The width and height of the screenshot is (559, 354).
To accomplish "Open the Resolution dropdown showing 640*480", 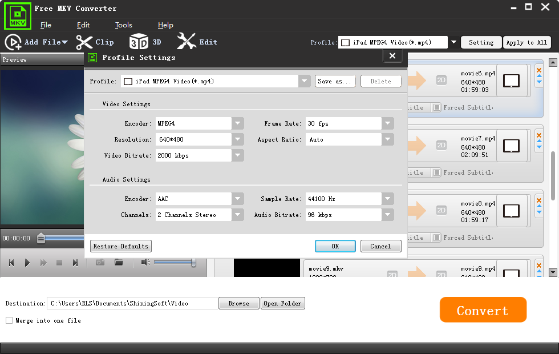I will (237, 139).
